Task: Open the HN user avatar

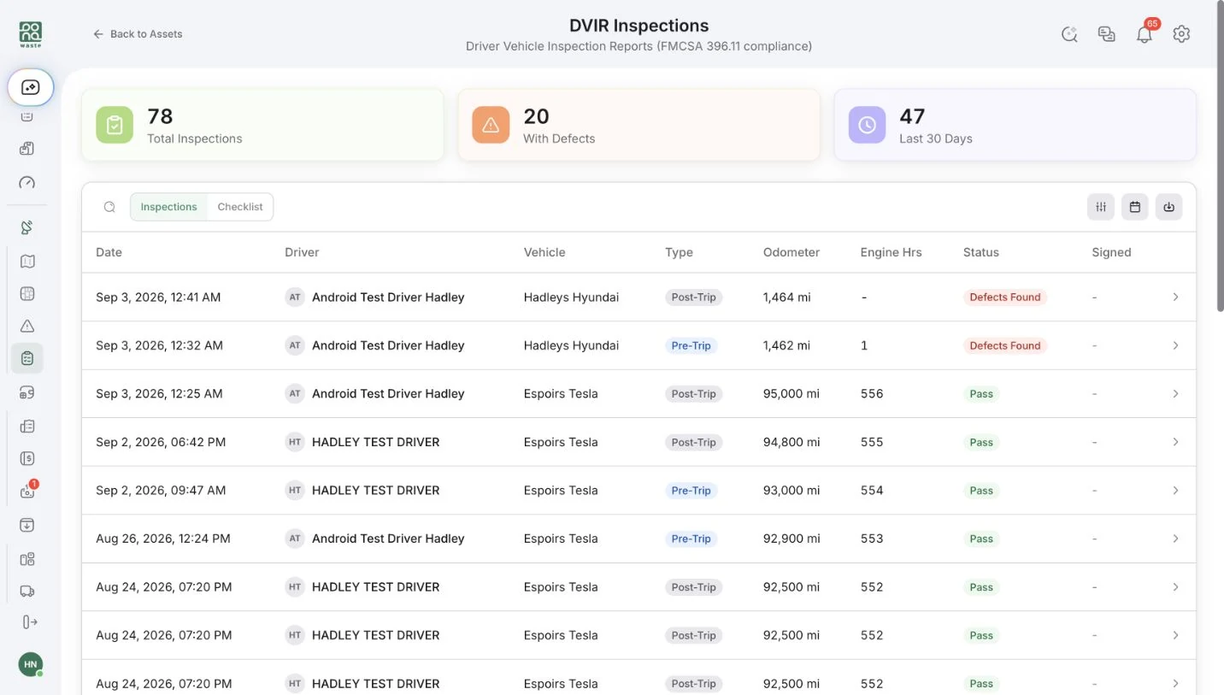Action: tap(31, 664)
